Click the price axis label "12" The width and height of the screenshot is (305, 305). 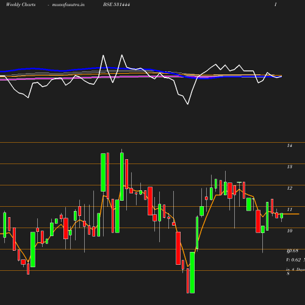click(290, 188)
